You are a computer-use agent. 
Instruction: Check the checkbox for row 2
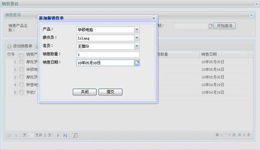[21, 69]
